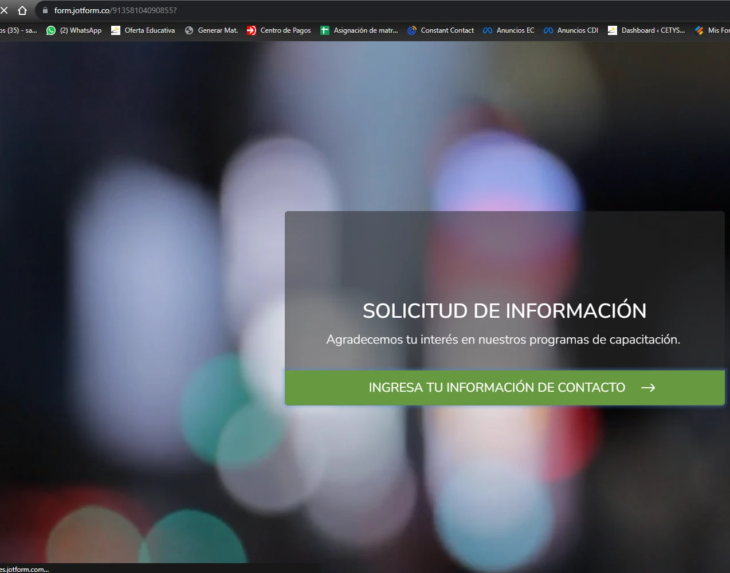The height and width of the screenshot is (573, 730).
Task: Click the browser Home button
Action: point(22,10)
